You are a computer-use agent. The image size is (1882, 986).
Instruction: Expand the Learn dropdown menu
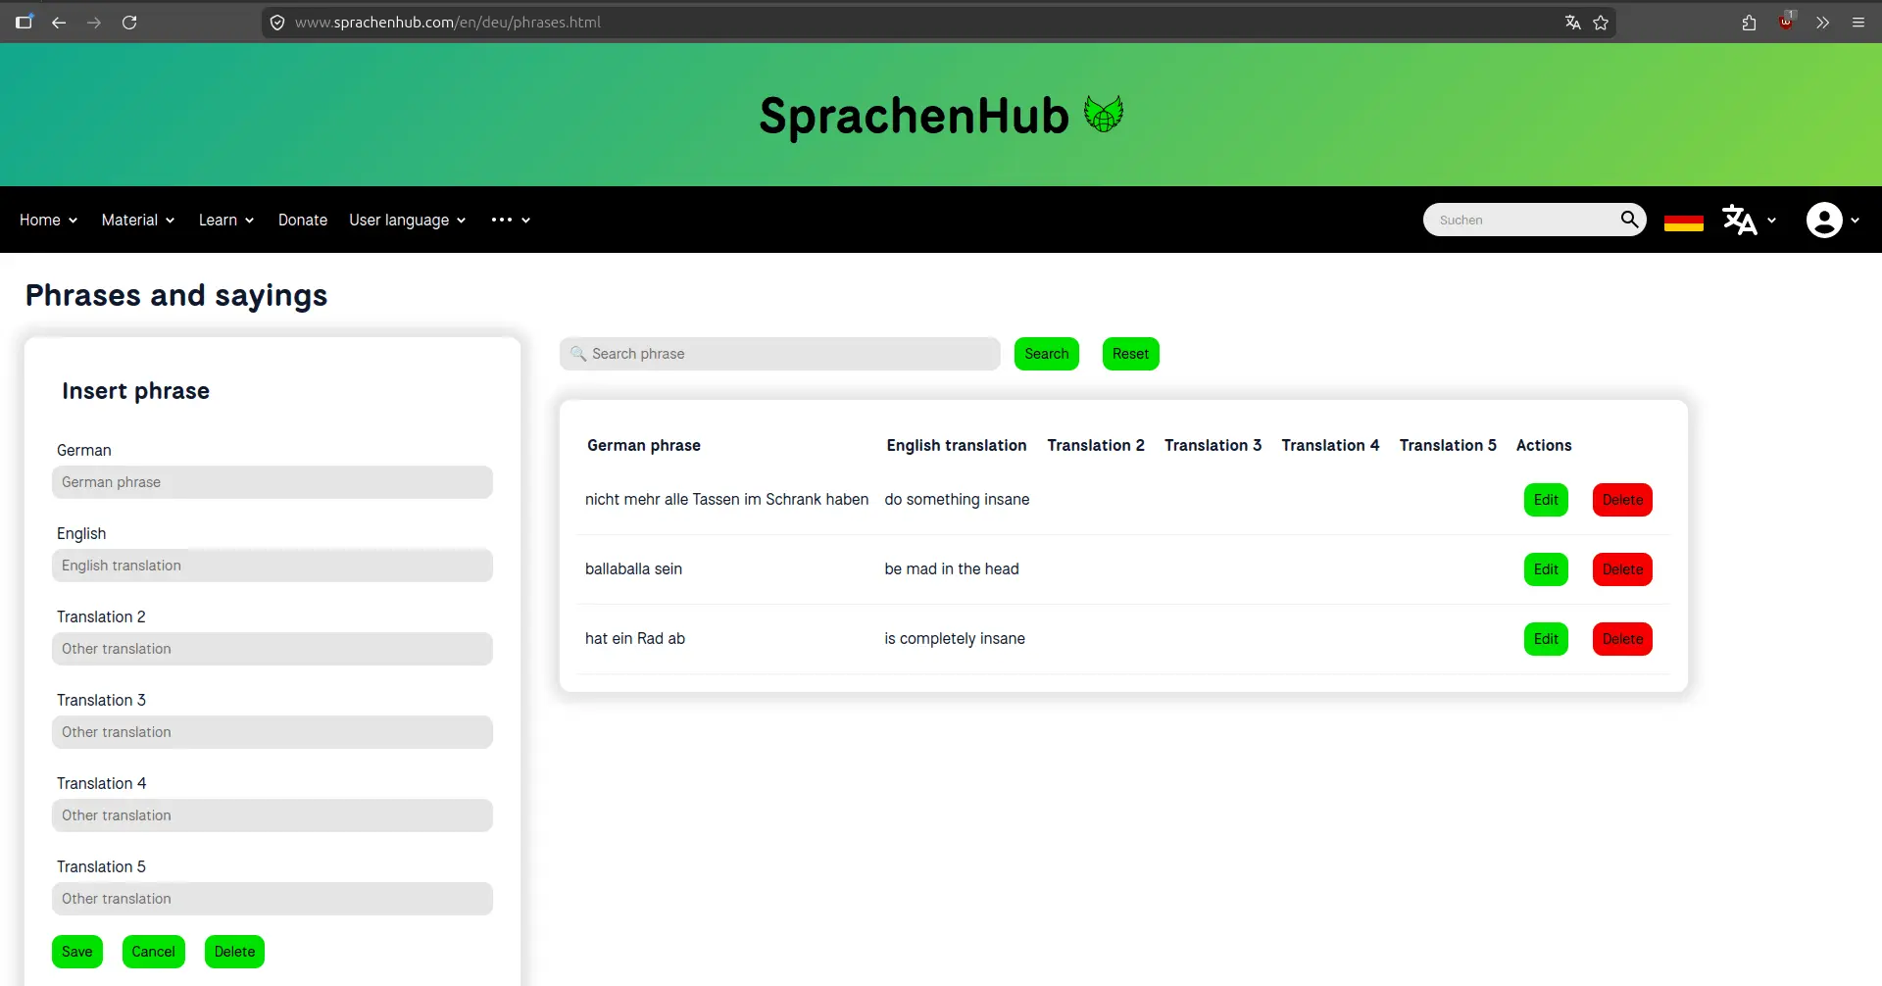(x=226, y=220)
